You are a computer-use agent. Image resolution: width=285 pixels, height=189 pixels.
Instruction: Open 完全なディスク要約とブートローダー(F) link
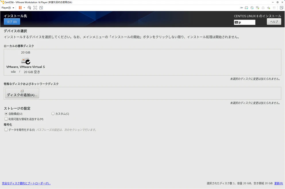(x=26, y=183)
